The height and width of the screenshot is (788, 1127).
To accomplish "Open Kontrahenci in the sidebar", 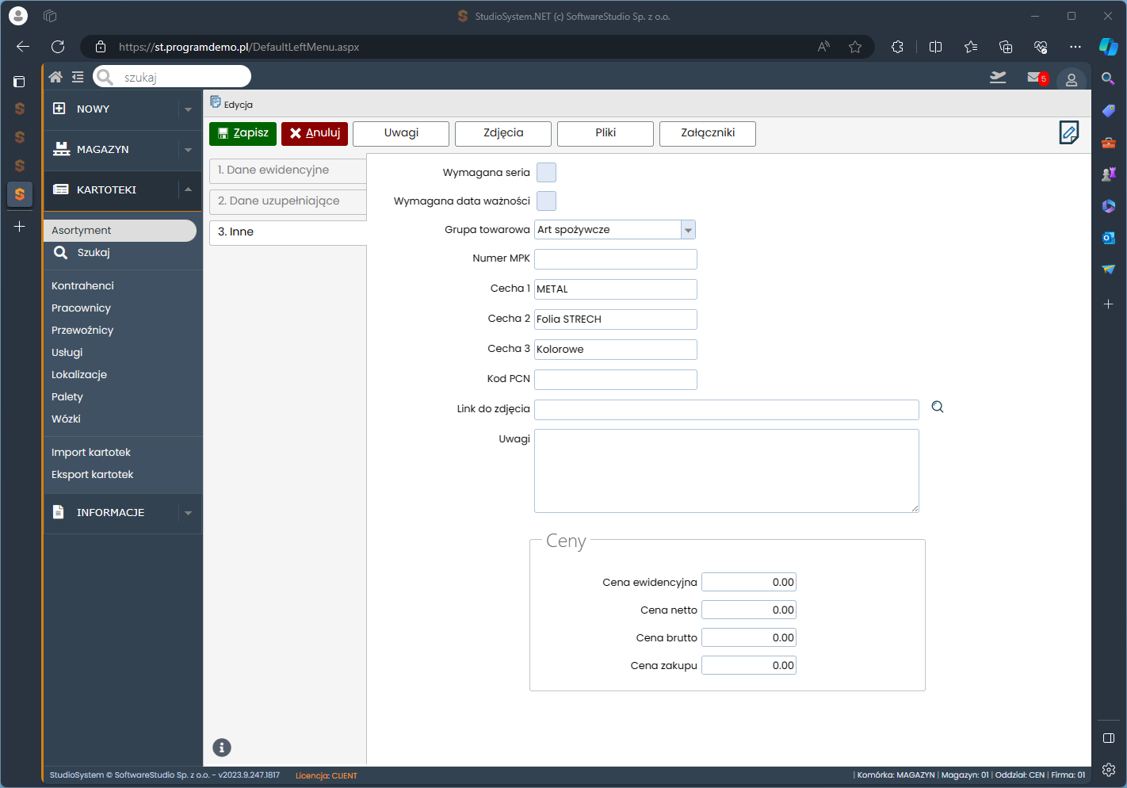I will (x=82, y=285).
